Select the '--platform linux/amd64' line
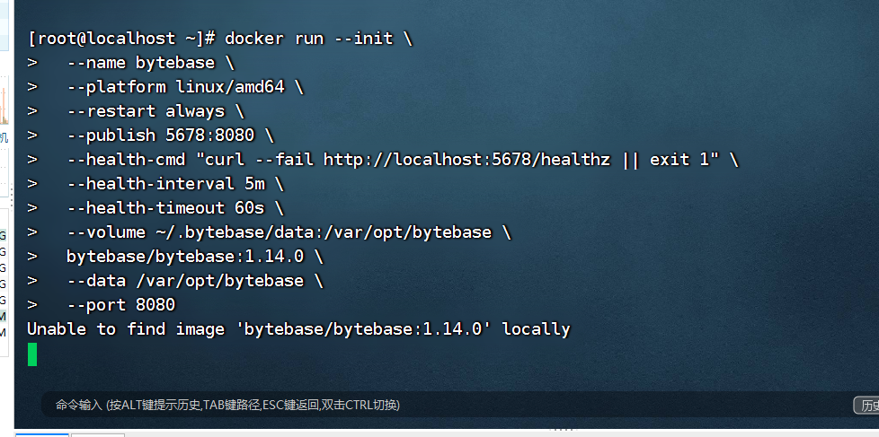The image size is (879, 437). point(165,87)
